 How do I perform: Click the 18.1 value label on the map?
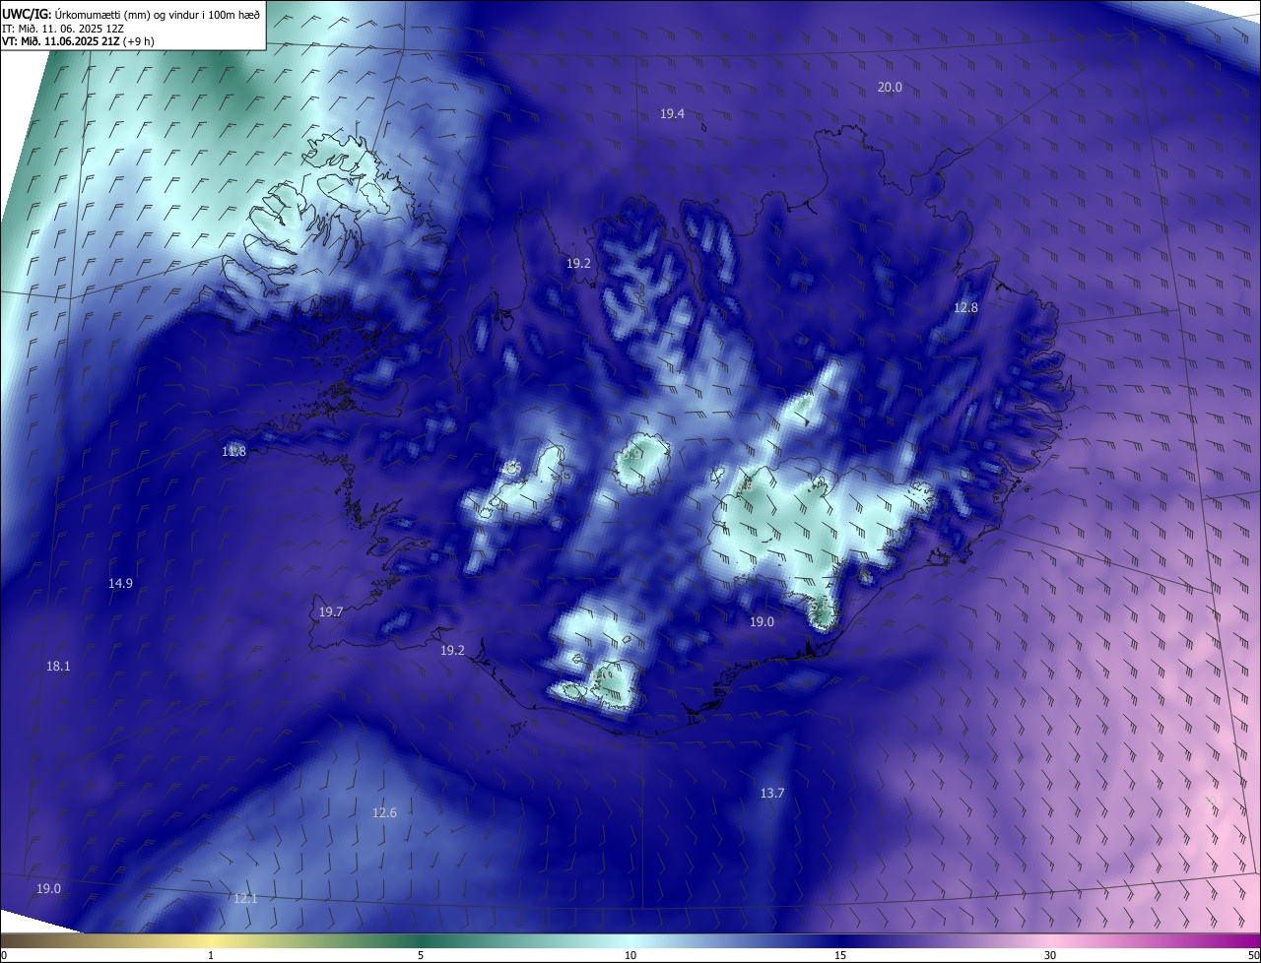58,667
